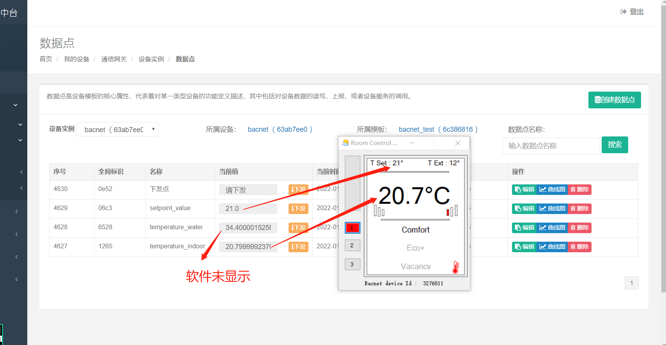Expand the bottom sidebar arrow item
Screen dimensions: 666x345
point(16,280)
